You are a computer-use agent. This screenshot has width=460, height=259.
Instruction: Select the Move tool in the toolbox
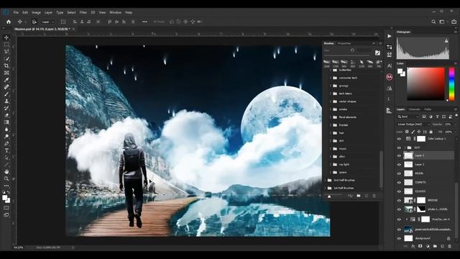[6, 37]
